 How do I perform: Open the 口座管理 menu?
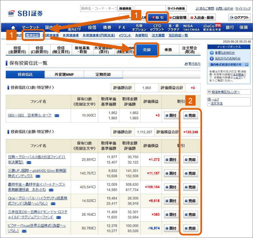coord(178,17)
